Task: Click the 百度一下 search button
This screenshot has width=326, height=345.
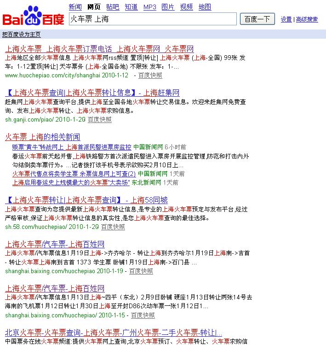Action: [x=257, y=19]
